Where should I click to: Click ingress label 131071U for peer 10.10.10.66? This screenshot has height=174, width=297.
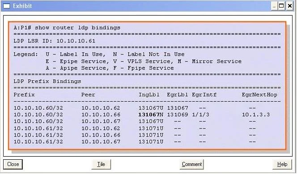pos(151,135)
